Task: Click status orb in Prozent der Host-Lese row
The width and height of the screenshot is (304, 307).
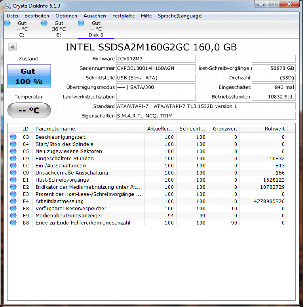Action: click(x=13, y=194)
